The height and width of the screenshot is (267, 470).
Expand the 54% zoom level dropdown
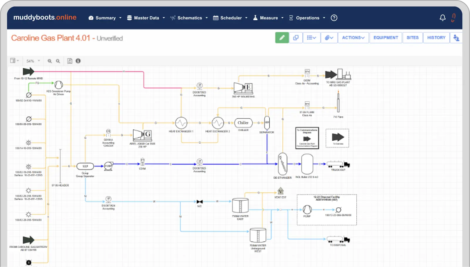(33, 61)
